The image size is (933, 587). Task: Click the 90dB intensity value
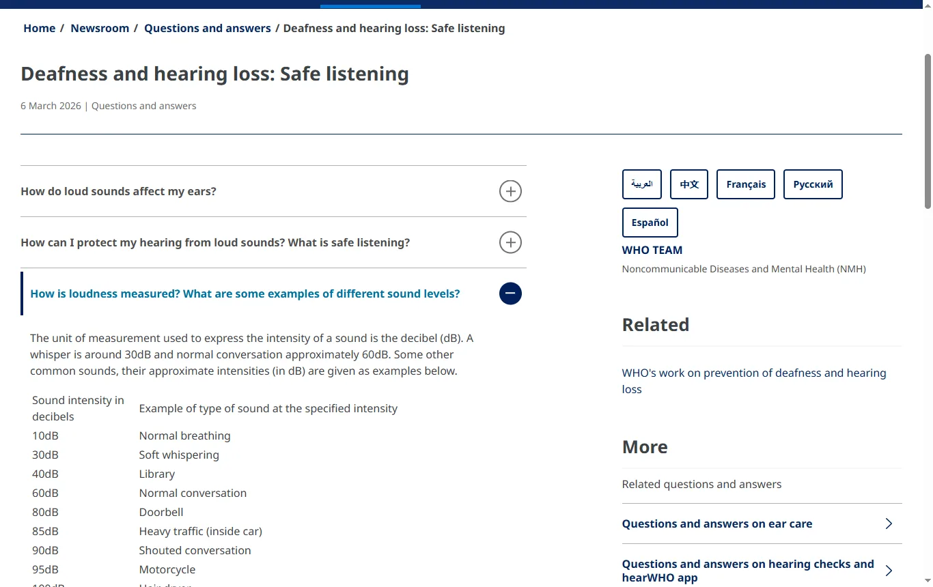click(x=45, y=550)
